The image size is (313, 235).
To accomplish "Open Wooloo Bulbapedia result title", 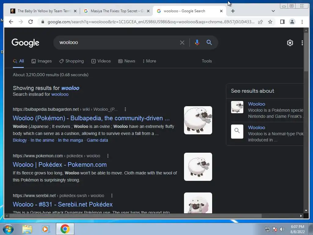I will click(91, 118).
